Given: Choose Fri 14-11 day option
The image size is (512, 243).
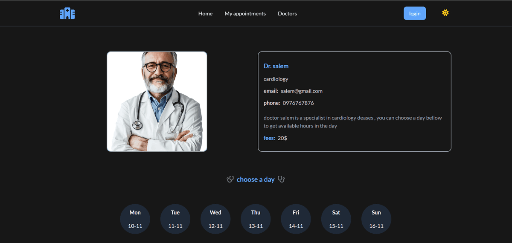Looking at the screenshot, I should [296, 219].
